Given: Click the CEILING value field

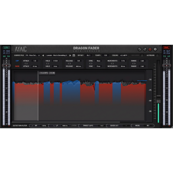Looking at the screenshot, I should pyautogui.click(x=124, y=55).
